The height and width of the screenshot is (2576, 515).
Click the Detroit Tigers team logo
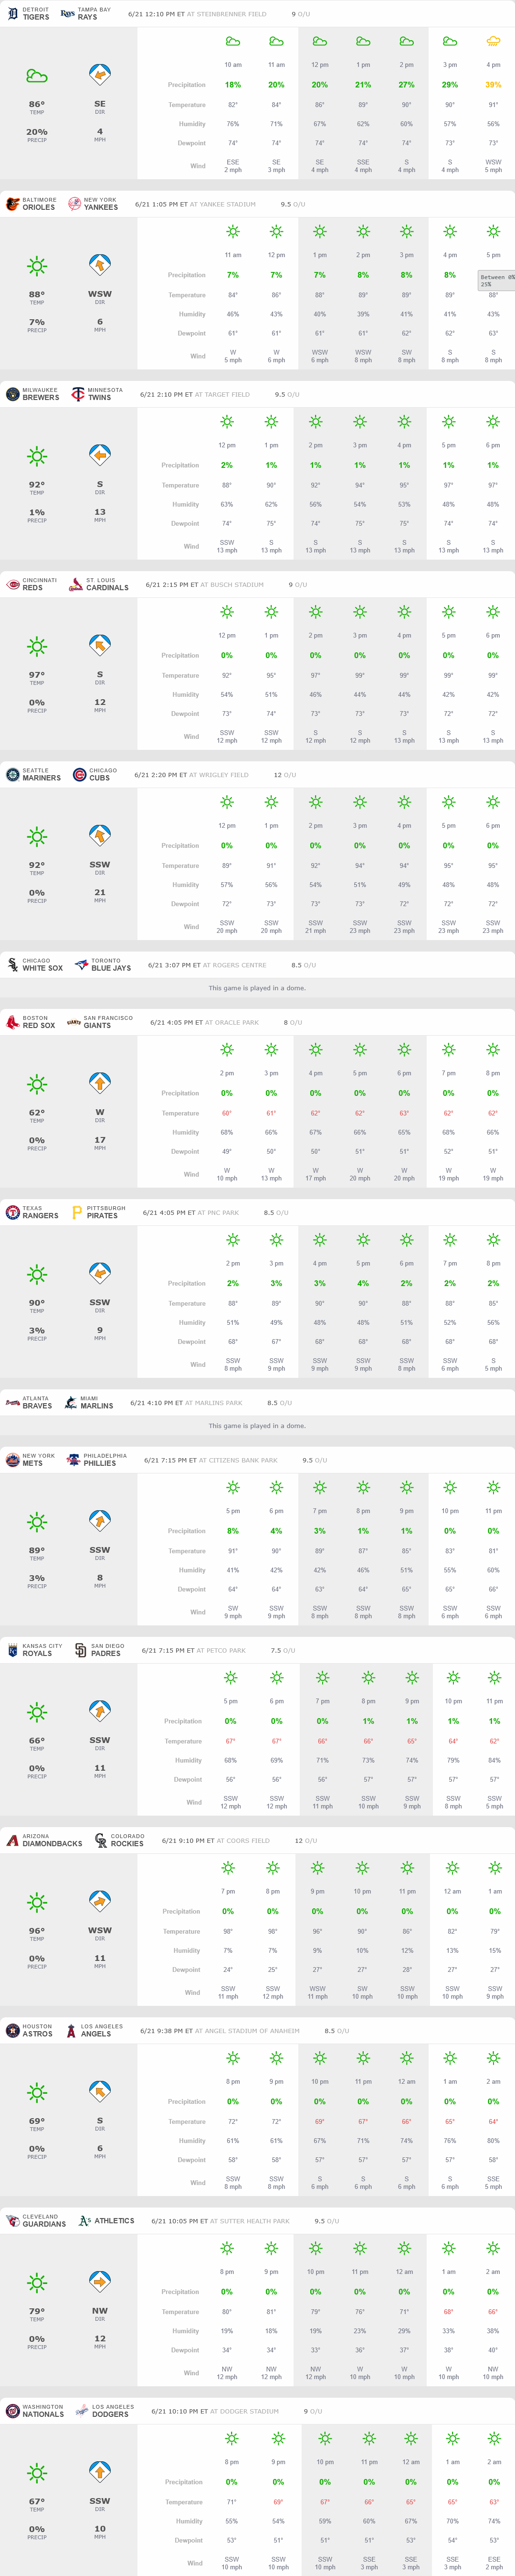pyautogui.click(x=13, y=14)
